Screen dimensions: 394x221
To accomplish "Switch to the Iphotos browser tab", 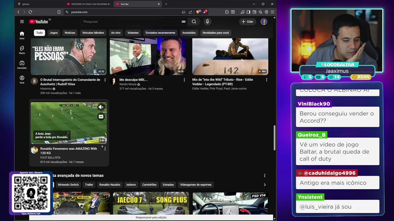I will coord(39,4).
